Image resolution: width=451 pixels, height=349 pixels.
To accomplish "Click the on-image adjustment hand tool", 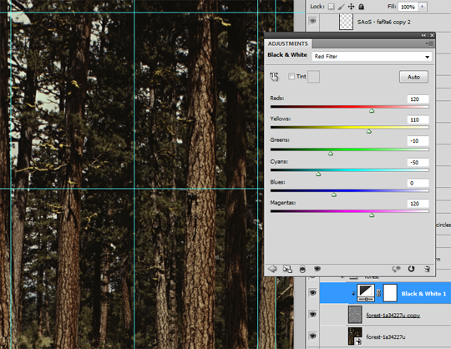I will pyautogui.click(x=274, y=77).
